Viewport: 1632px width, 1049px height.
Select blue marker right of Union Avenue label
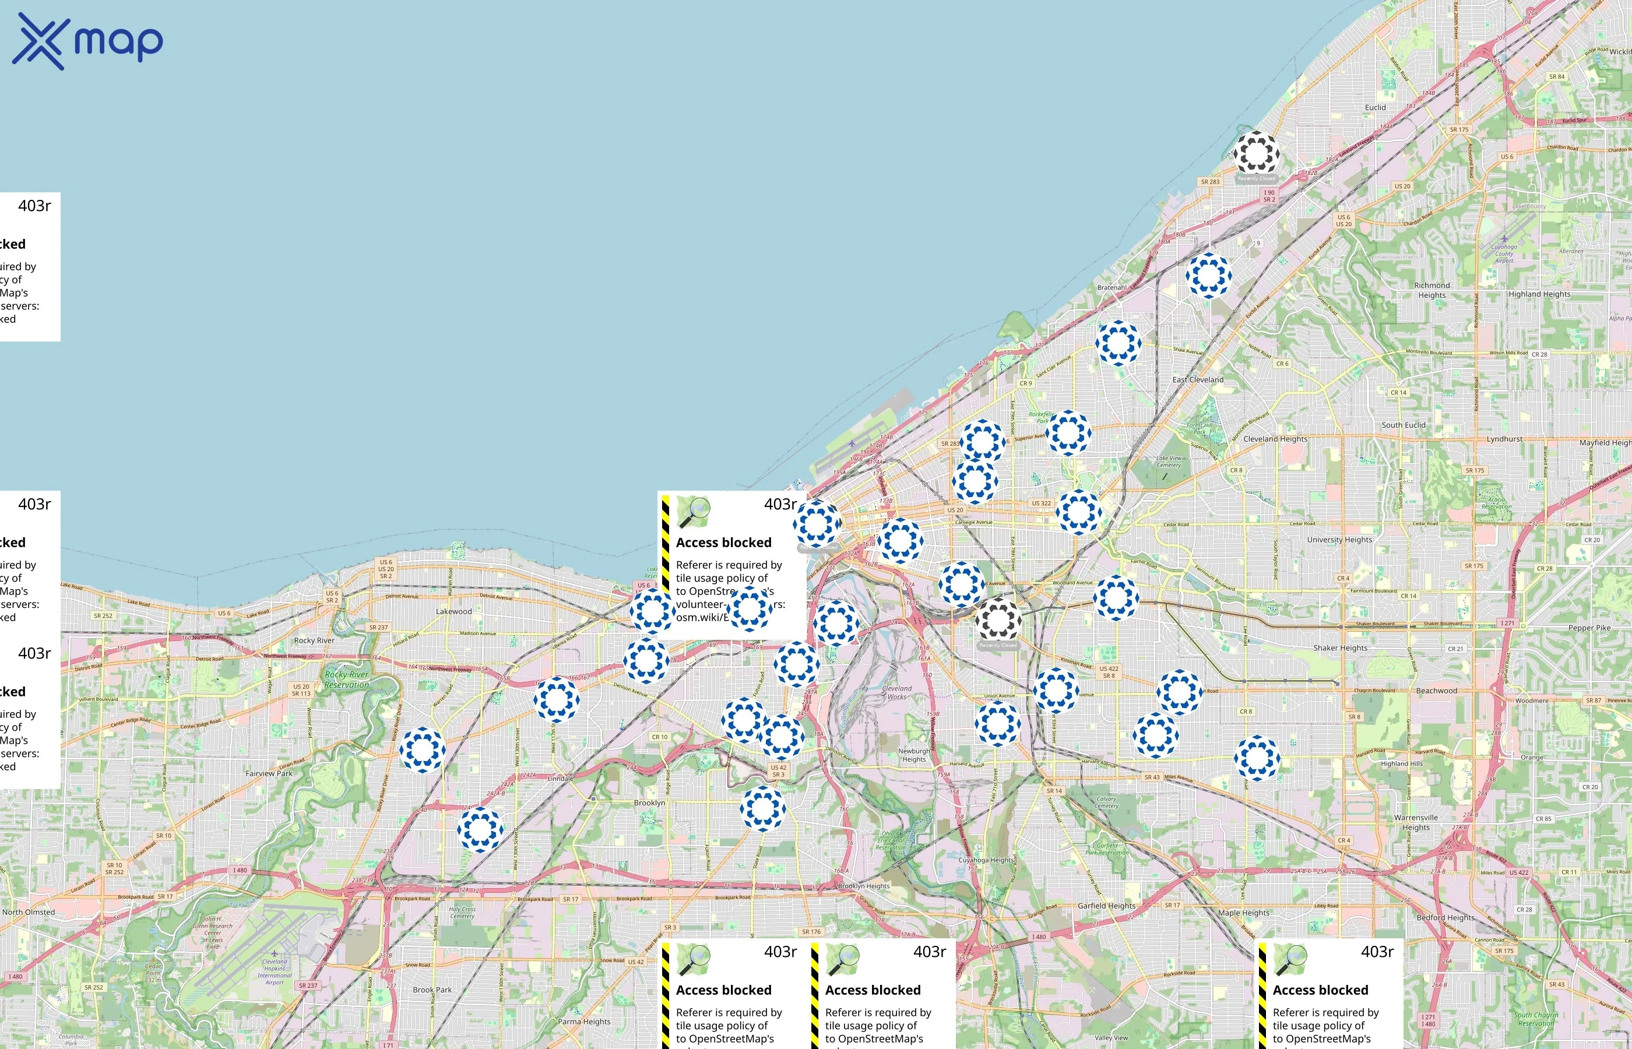pos(1056,690)
